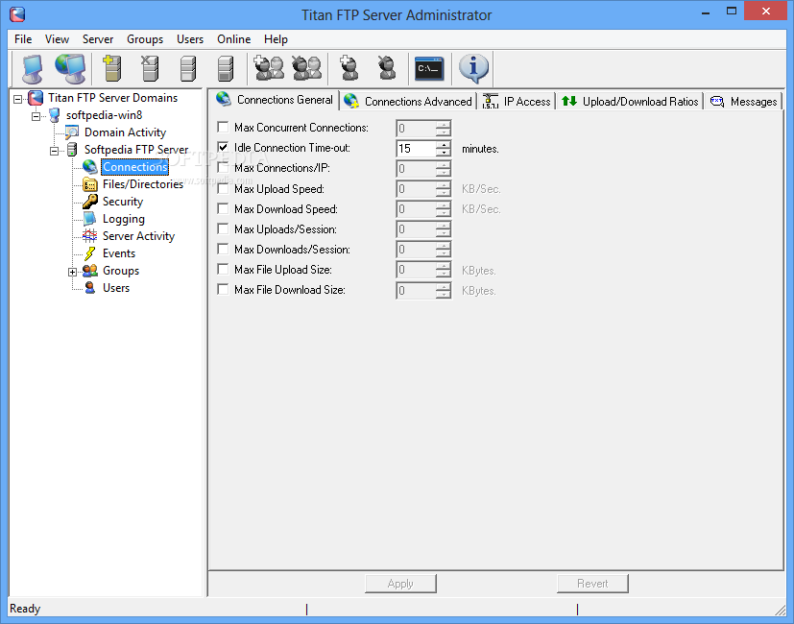Open the command console toolbar icon
This screenshot has height=624, width=794.
pos(429,68)
